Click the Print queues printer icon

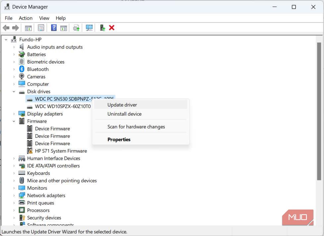point(22,203)
